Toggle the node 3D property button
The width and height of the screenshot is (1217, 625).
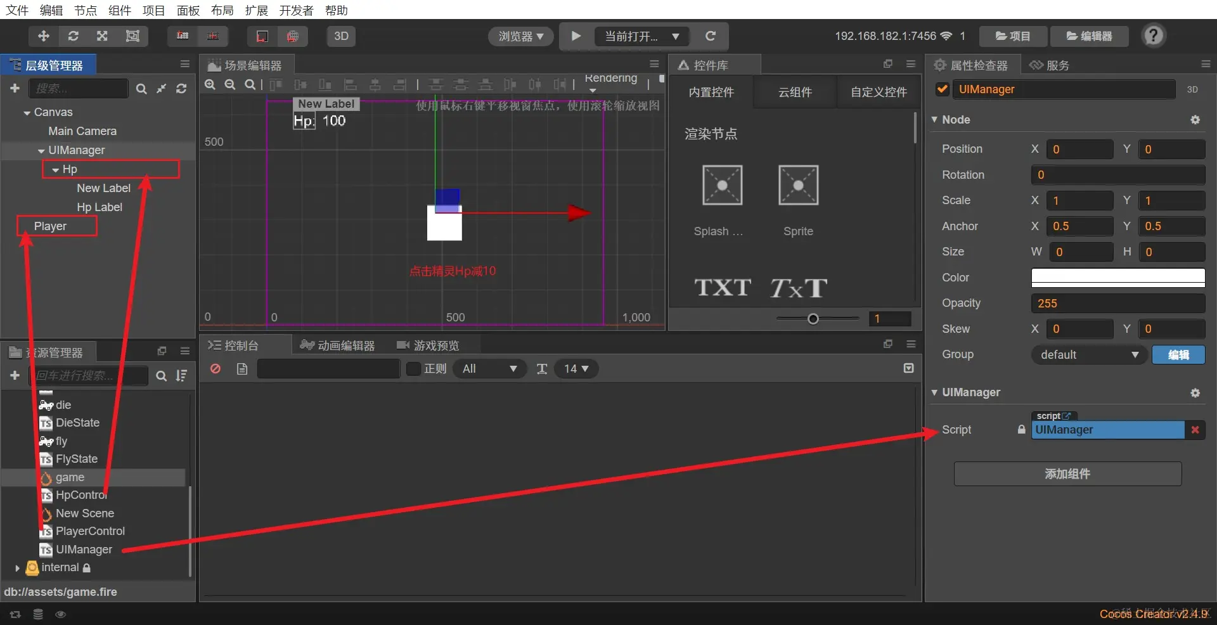(1192, 90)
